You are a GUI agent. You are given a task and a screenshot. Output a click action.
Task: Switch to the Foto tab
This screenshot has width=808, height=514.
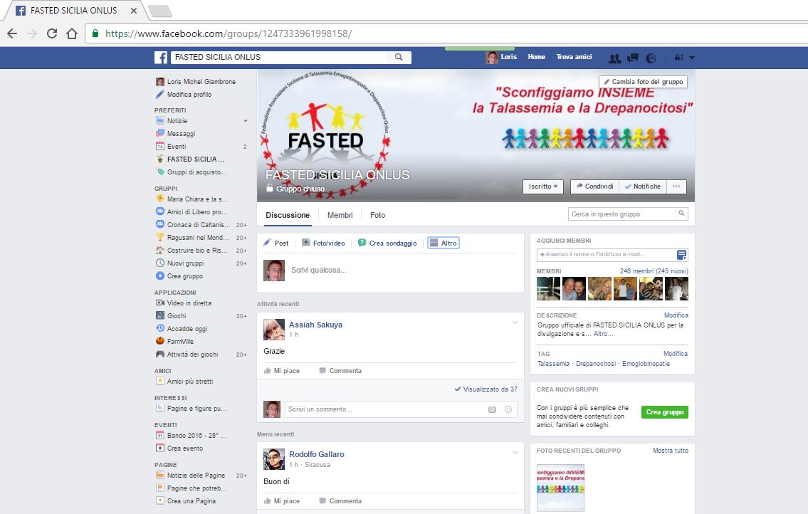377,215
